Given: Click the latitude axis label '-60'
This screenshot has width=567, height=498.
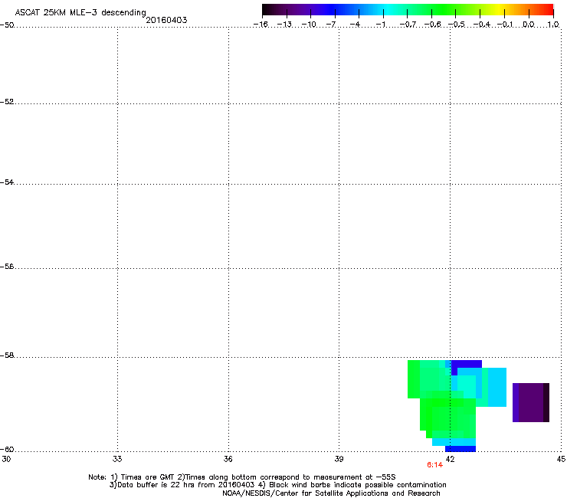Looking at the screenshot, I should pyautogui.click(x=7, y=449).
